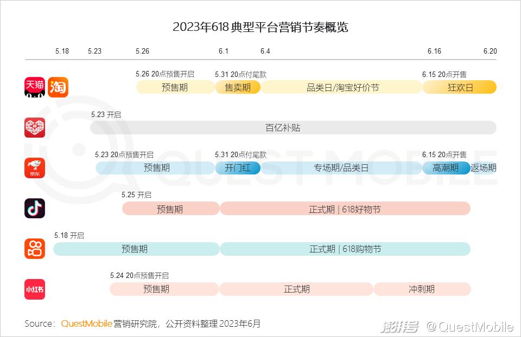Click the '5.23 开启' label
The height and width of the screenshot is (337, 521).
tap(106, 115)
